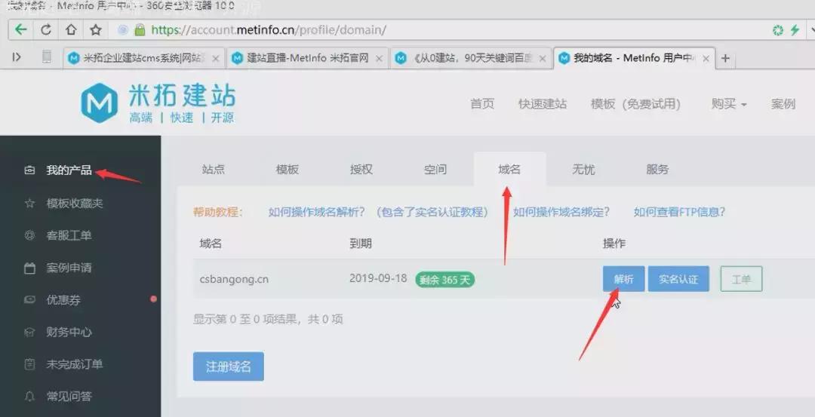Image resolution: width=815 pixels, height=417 pixels.
Task: Open 如何查看FTP信息 help link
Action: (679, 212)
